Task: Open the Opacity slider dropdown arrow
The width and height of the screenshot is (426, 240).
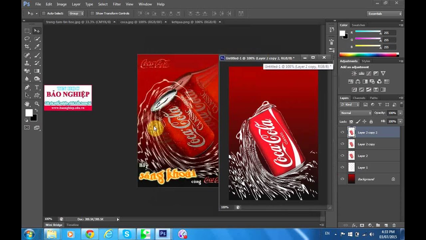Action: (400, 113)
